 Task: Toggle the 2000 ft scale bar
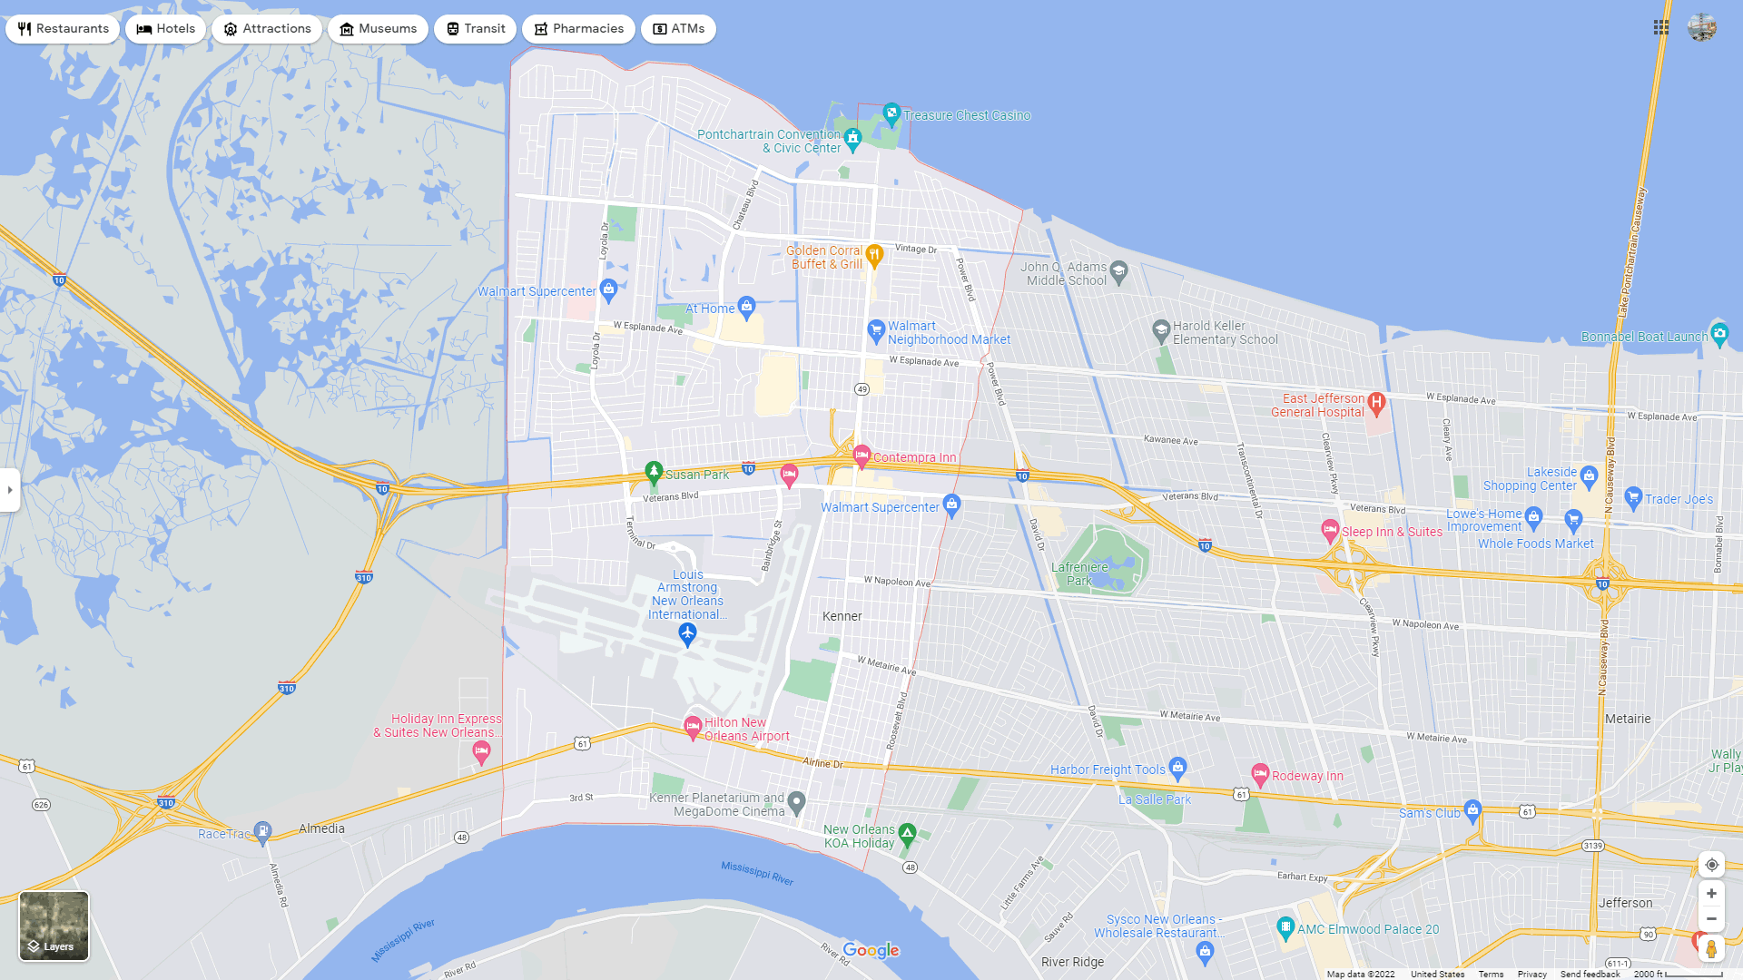1678,974
